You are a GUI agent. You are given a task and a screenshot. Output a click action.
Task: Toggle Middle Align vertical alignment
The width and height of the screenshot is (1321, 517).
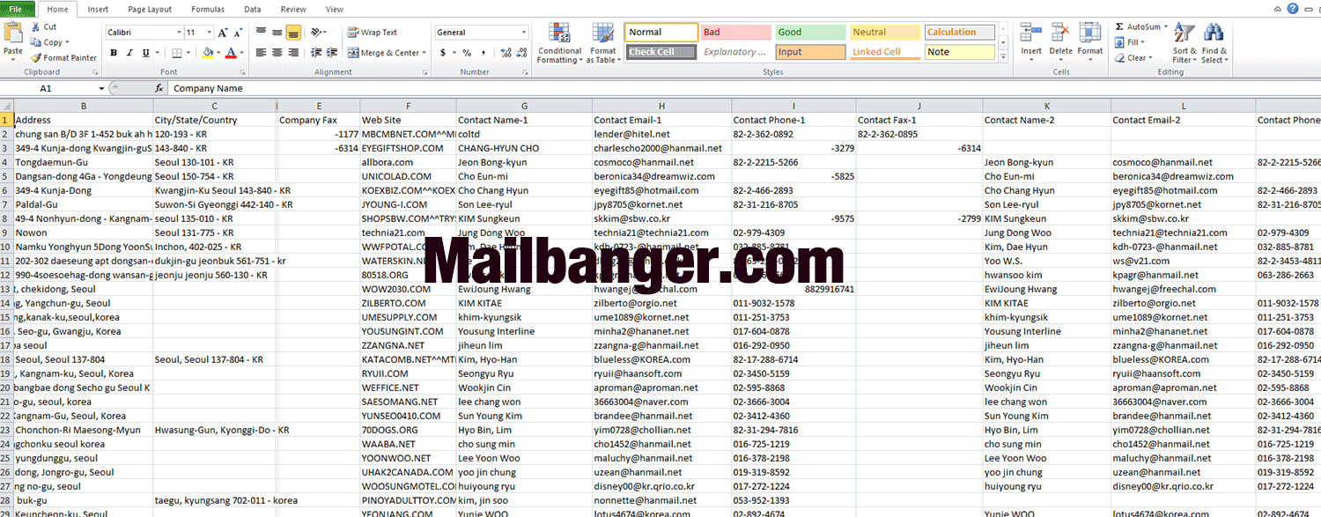click(277, 33)
